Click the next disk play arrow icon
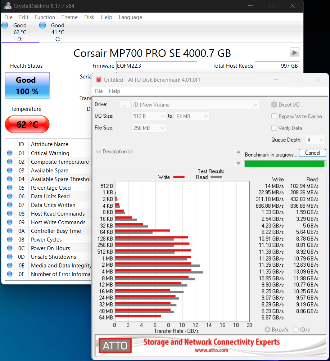The height and width of the screenshot is (361, 330). pos(294,53)
